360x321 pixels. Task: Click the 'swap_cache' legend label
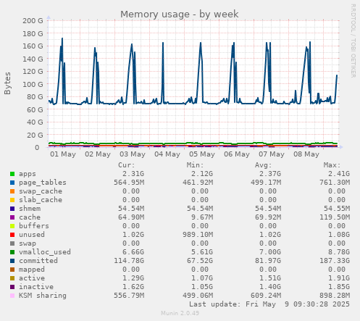[41, 191]
